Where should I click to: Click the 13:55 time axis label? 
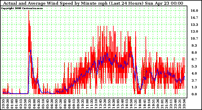point(109,104)
